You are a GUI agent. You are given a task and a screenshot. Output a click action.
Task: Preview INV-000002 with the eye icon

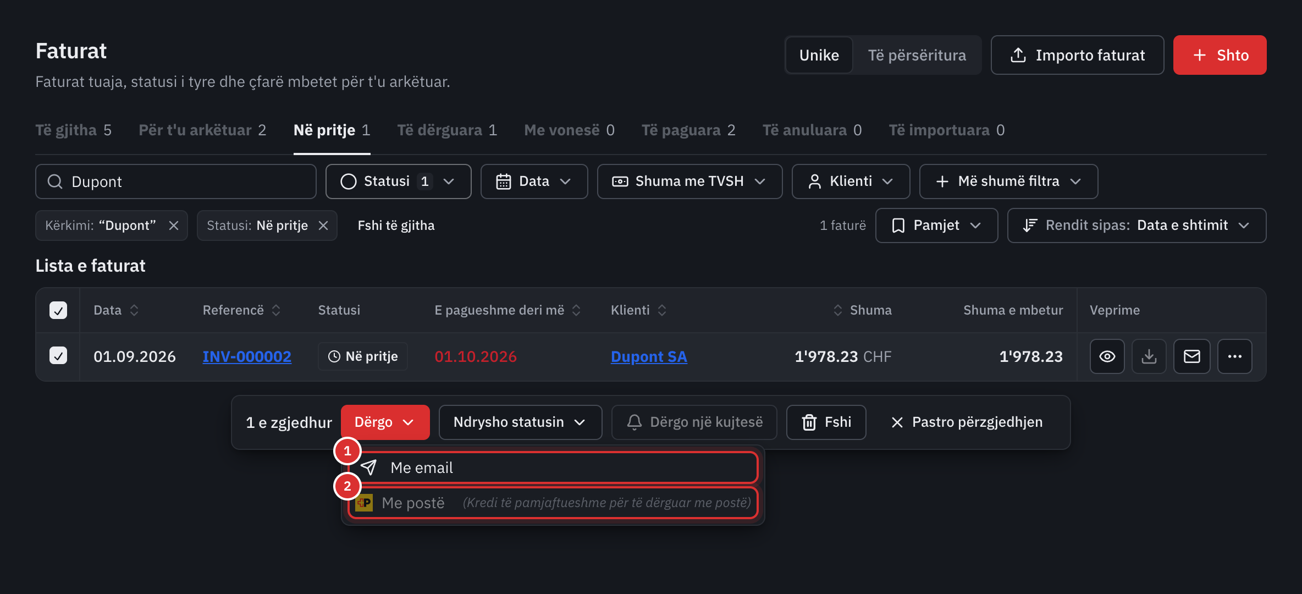click(x=1107, y=356)
